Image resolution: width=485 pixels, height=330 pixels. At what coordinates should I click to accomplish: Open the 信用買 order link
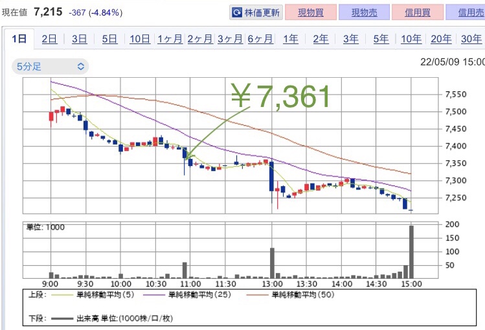tap(418, 12)
